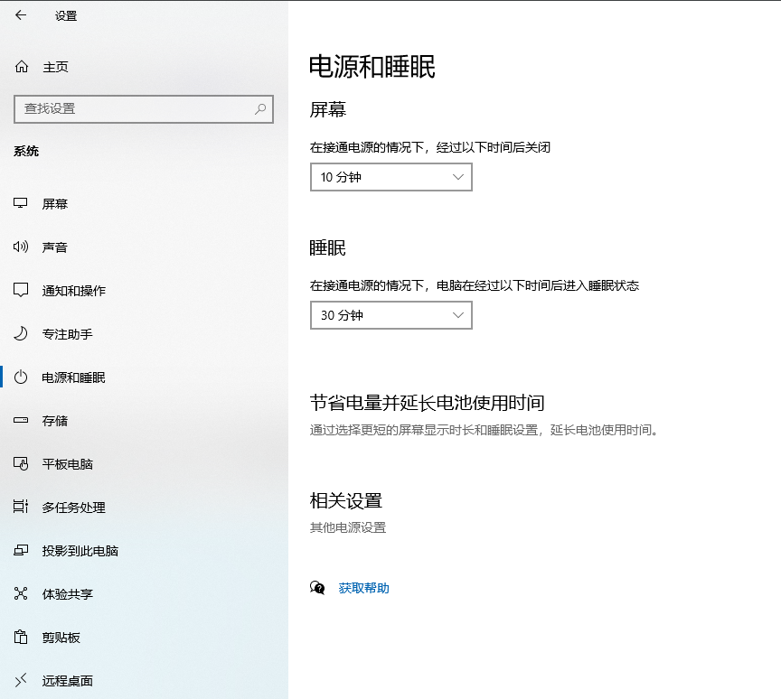Open Projecting to this PC (投影到此电脑)

coord(80,550)
